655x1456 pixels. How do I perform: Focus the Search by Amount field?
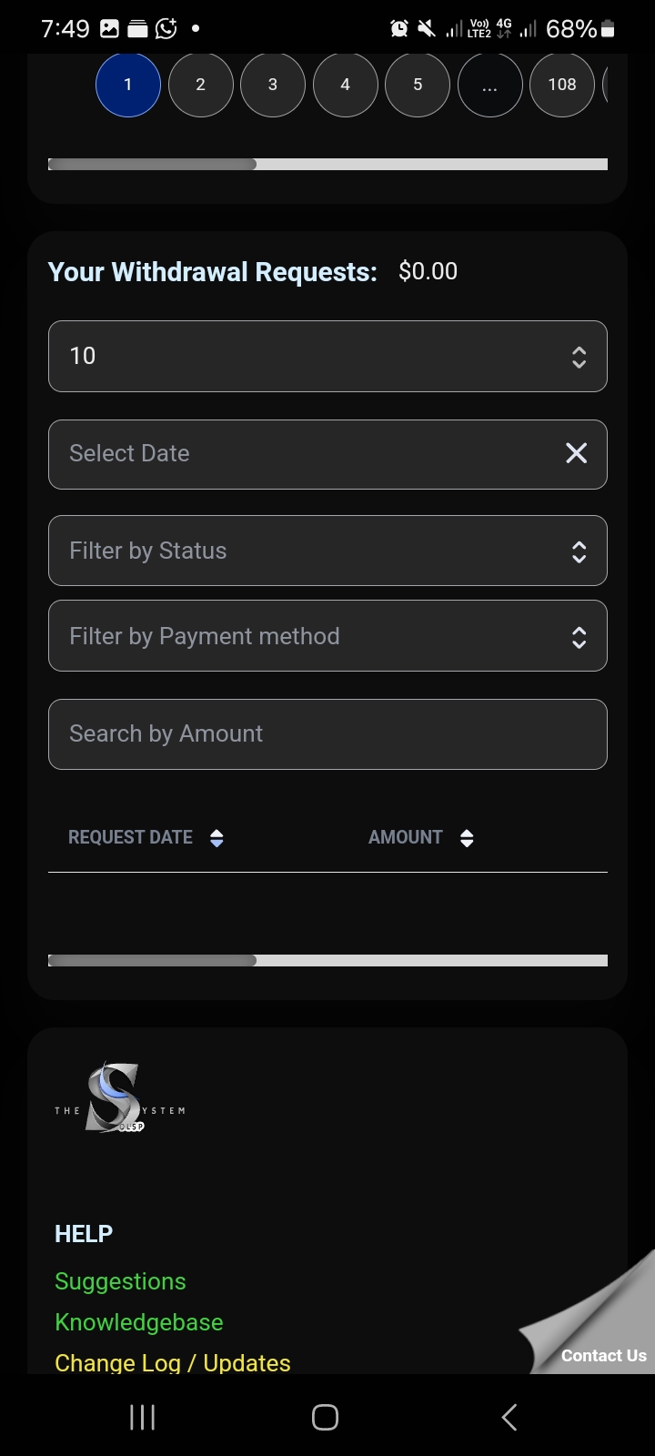pyautogui.click(x=327, y=734)
